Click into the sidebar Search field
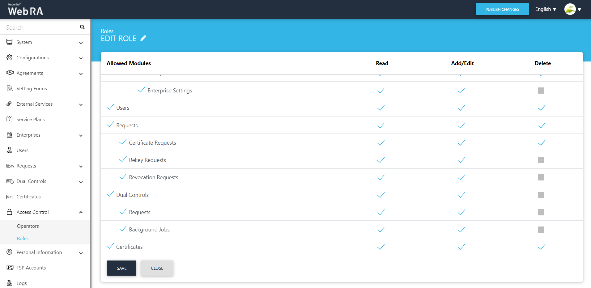The height and width of the screenshot is (288, 591). tap(40, 28)
